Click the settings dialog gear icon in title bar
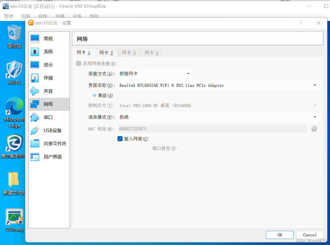The width and height of the screenshot is (330, 245). pyautogui.click(x=31, y=23)
